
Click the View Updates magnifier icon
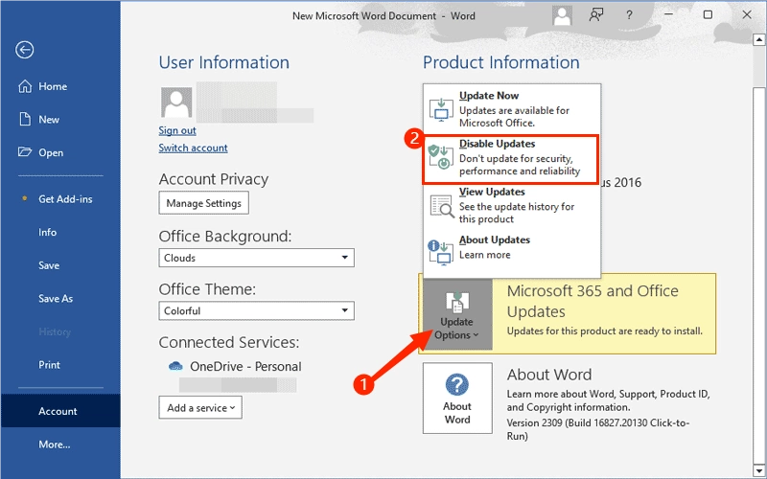(x=442, y=206)
